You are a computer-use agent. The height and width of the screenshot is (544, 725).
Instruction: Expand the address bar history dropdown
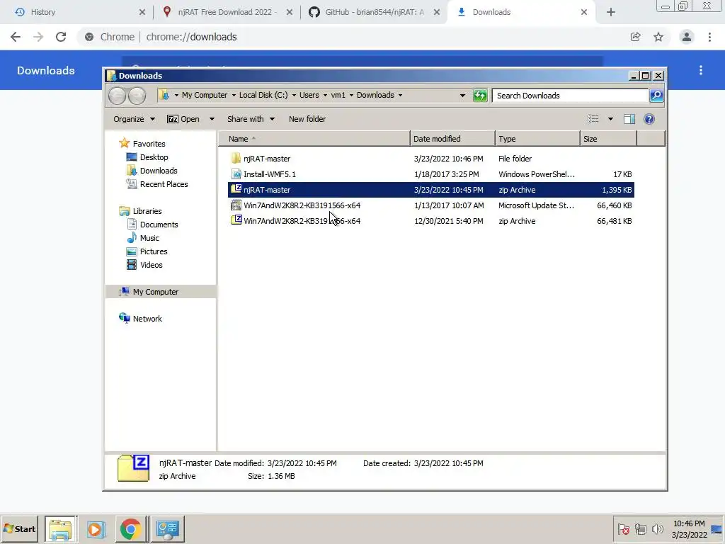click(462, 96)
